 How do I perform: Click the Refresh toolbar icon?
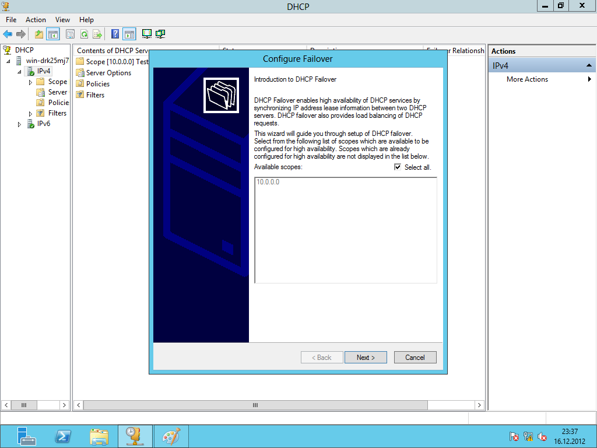pos(84,34)
